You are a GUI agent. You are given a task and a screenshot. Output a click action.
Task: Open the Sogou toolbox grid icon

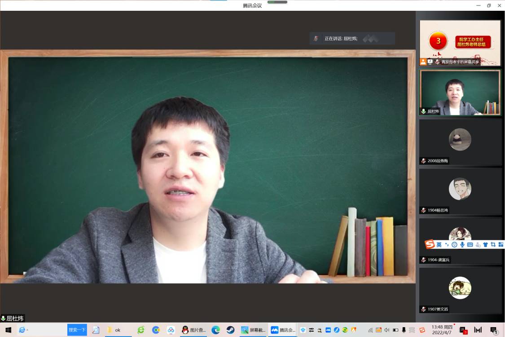(501, 244)
